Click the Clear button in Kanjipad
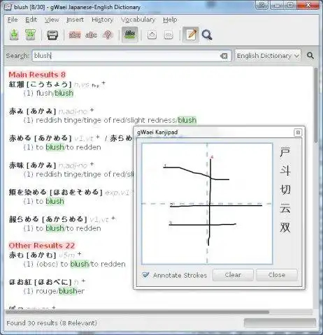Screen dimensions: 323x335 click(x=233, y=275)
